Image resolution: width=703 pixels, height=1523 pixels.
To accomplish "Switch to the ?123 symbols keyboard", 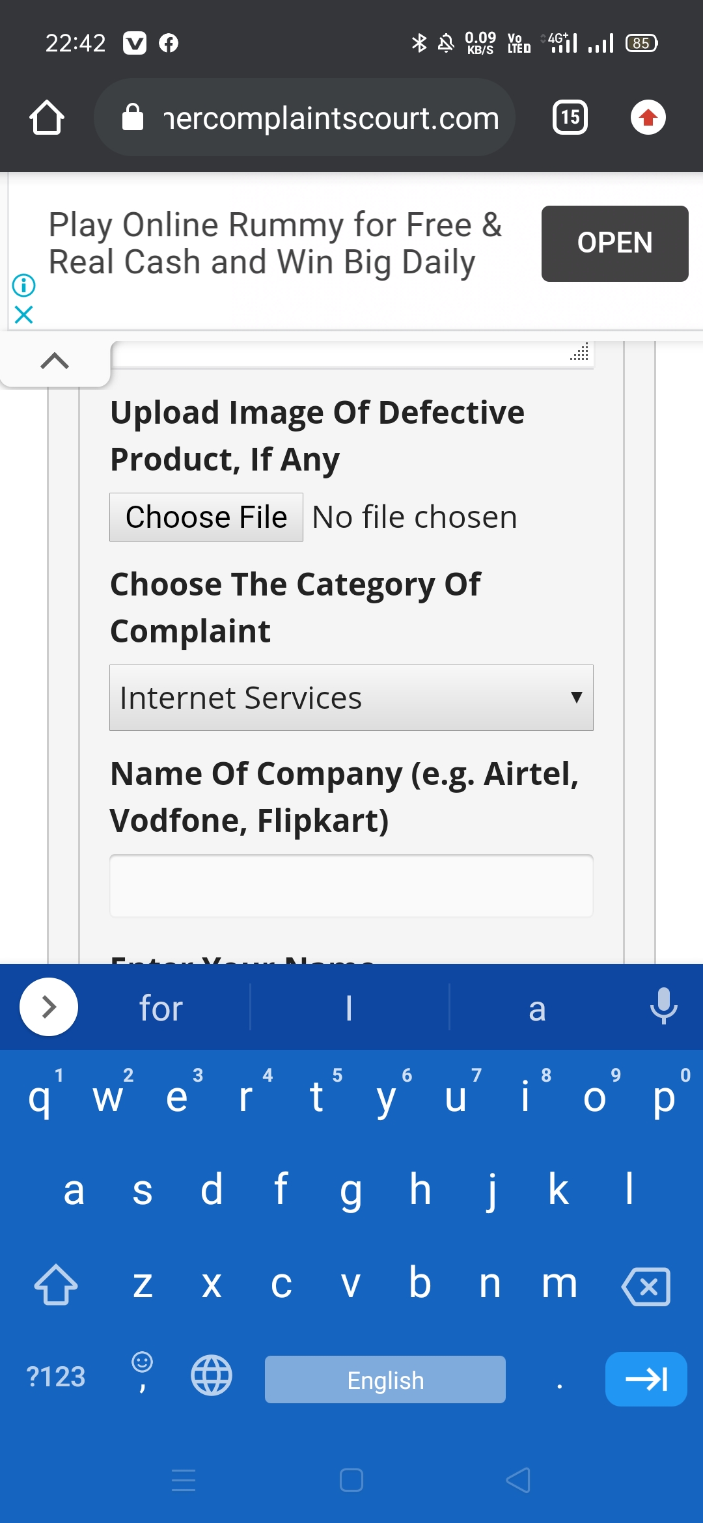I will [x=56, y=1377].
